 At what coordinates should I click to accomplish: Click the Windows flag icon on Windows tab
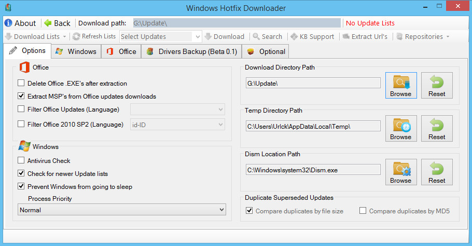59,51
